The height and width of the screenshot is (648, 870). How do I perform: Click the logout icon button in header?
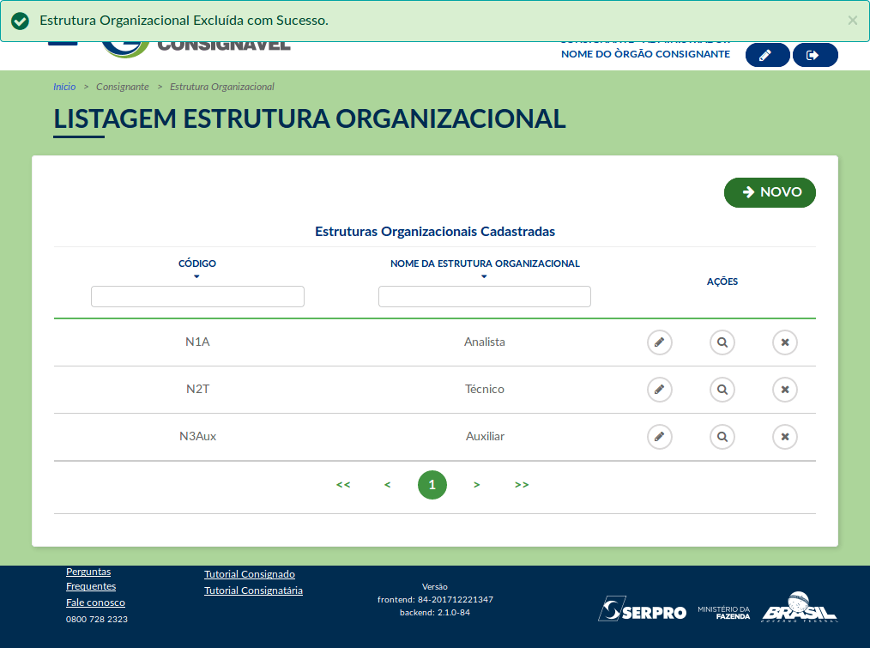point(814,55)
